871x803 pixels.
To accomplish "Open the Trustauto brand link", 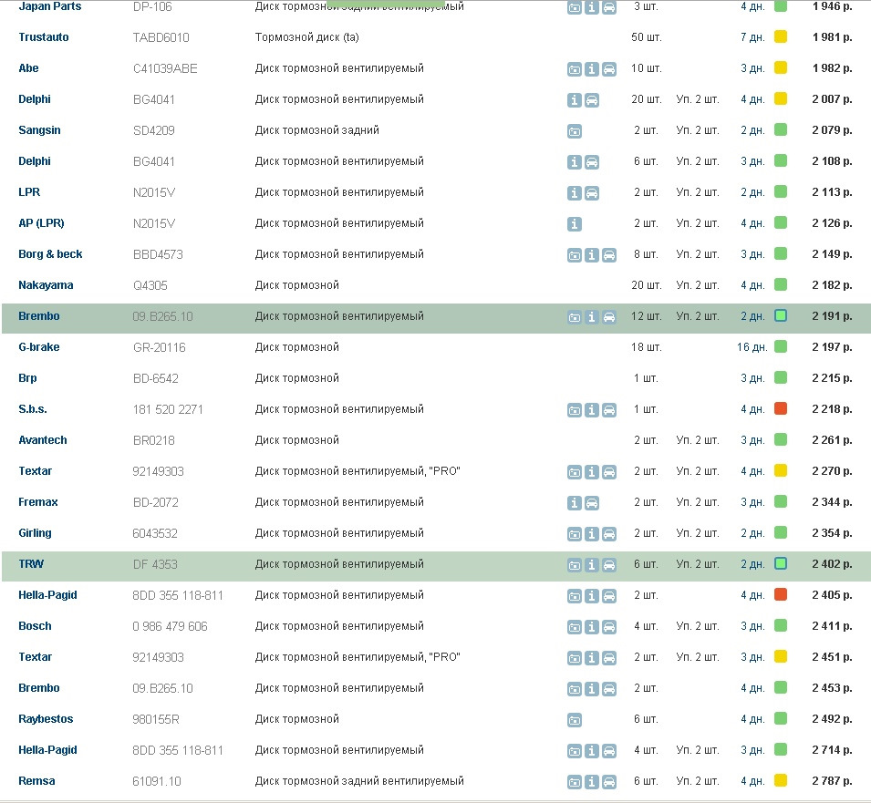I will pyautogui.click(x=44, y=37).
